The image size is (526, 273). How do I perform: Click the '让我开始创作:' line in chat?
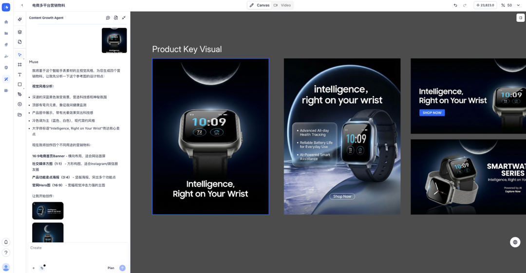pyautogui.click(x=43, y=196)
